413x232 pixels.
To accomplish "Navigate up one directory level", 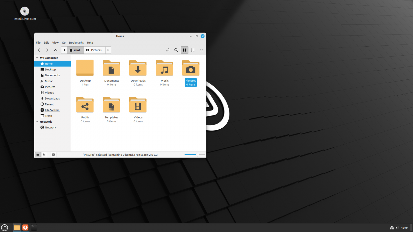I will 55,50.
